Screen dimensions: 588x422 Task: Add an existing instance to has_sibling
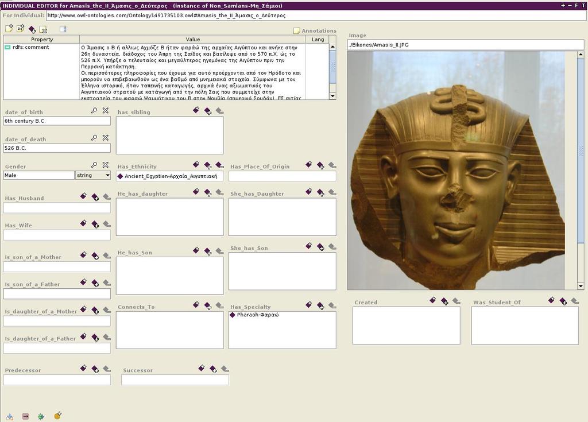[208, 111]
